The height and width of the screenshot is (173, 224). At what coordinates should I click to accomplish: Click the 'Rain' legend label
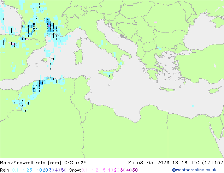pos(4,170)
